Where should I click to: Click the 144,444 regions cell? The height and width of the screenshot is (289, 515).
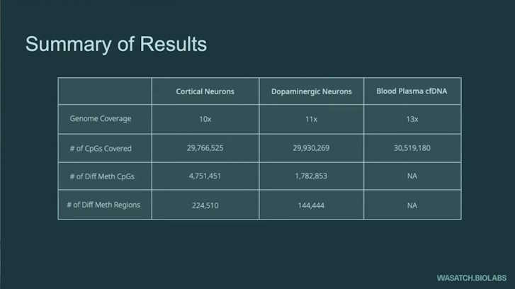coord(312,205)
